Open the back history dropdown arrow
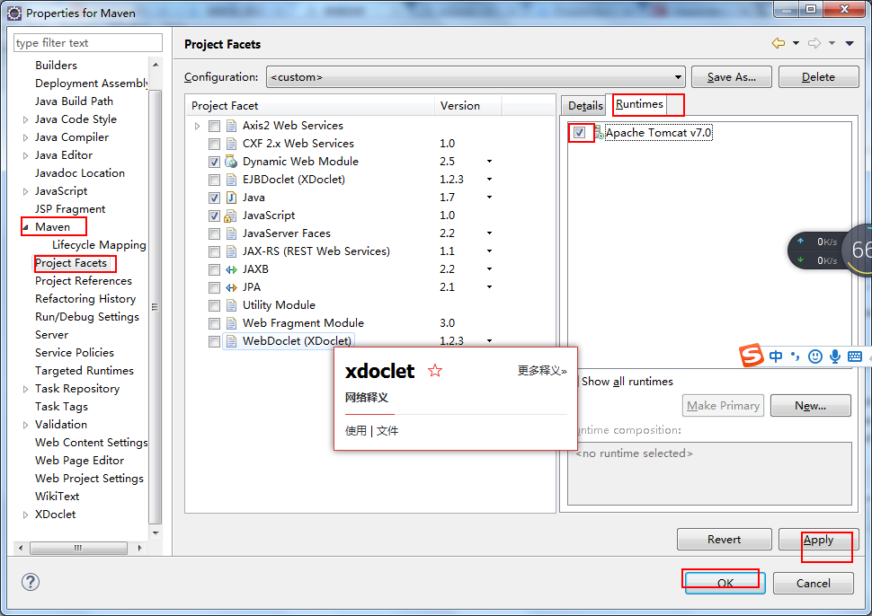 tap(796, 43)
